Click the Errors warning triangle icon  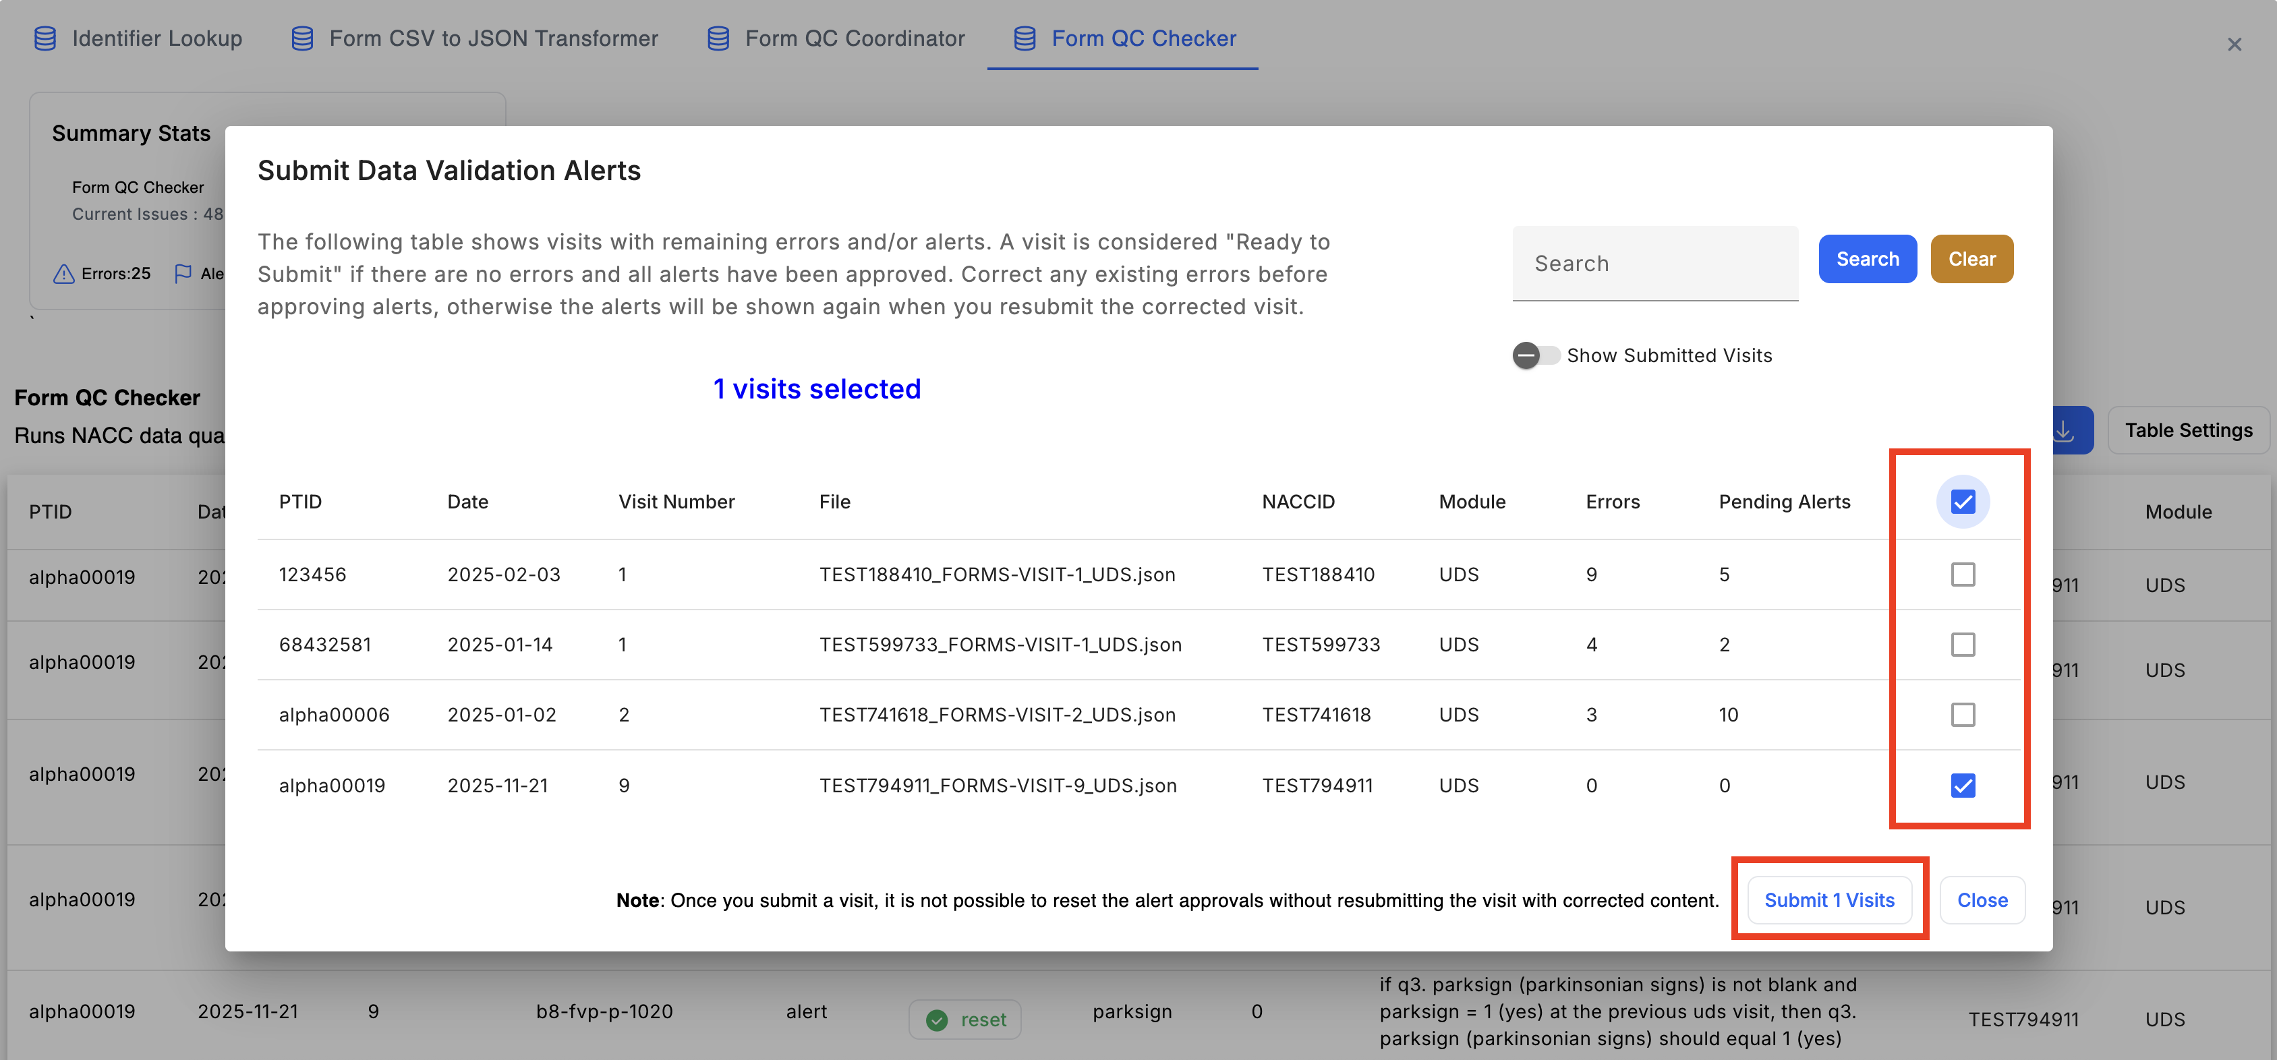tap(63, 274)
